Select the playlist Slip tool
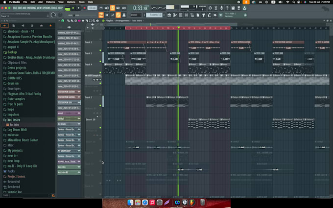 click(83, 21)
